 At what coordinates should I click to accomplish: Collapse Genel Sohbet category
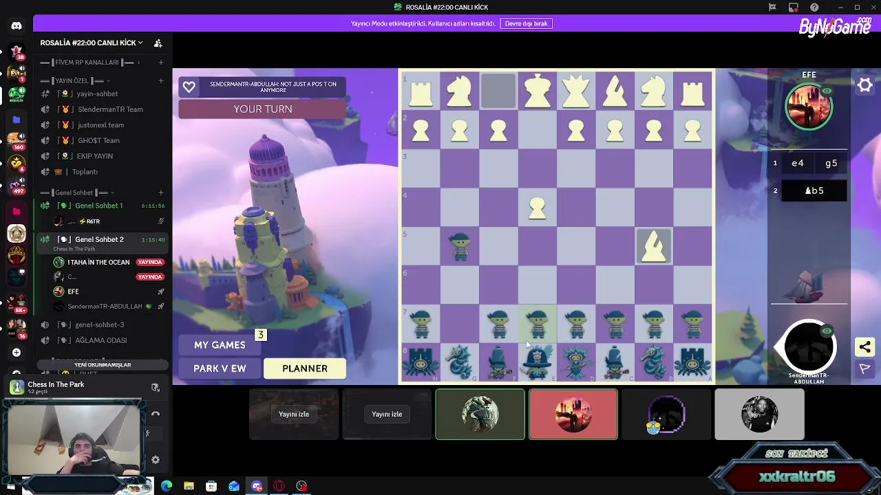(x=78, y=192)
